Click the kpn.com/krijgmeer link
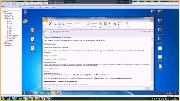The width and height of the screenshot is (180, 101). [x=125, y=78]
